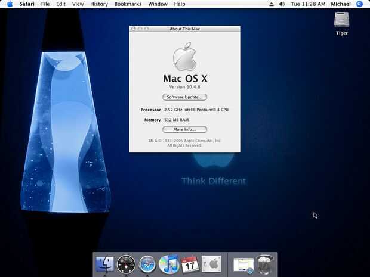Open the History menu
Image resolution: width=370 pixels, height=277 pixels.
[x=99, y=4]
